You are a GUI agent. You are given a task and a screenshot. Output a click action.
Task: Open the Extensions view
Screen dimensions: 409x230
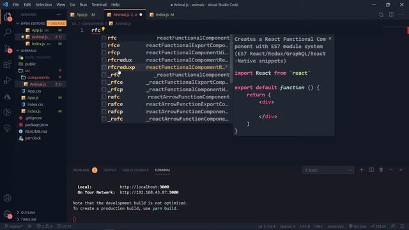click(8, 65)
